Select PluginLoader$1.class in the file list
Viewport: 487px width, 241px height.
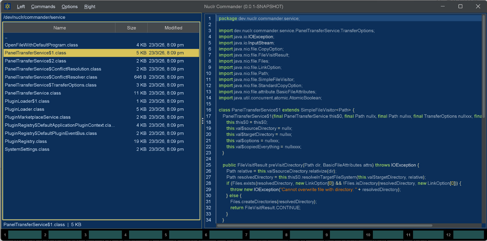[x=101, y=101]
